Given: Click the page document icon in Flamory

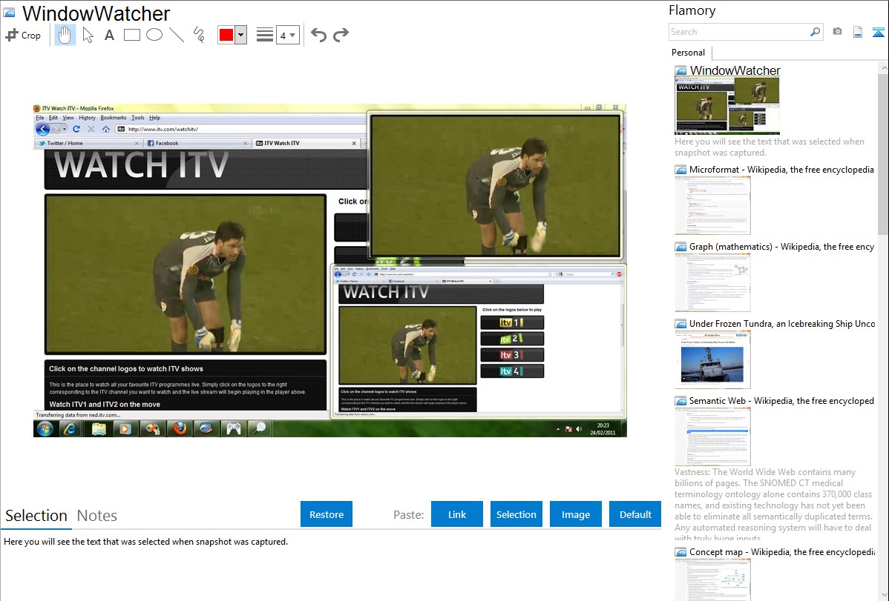Looking at the screenshot, I should pos(858,32).
